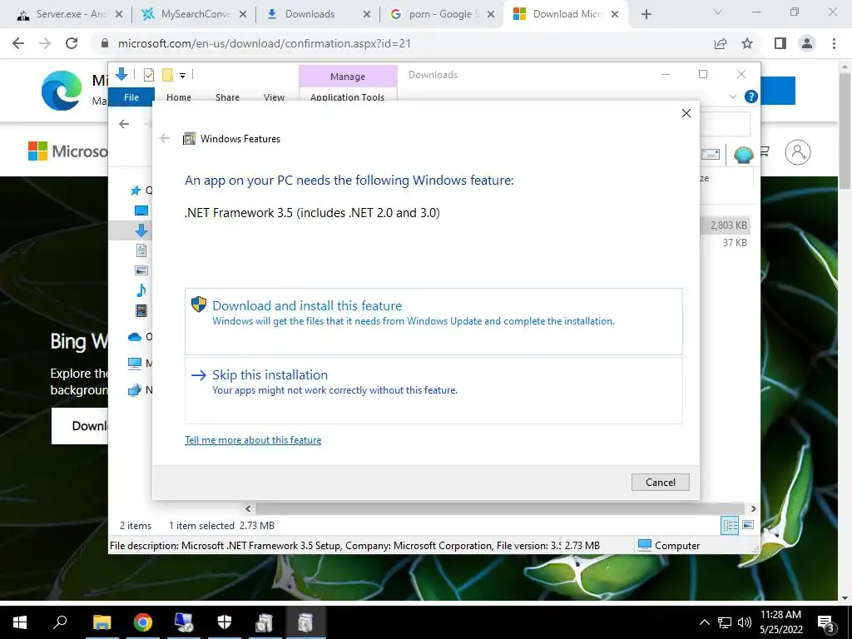
Task: Open Tell me more about this feature link
Action: click(253, 440)
